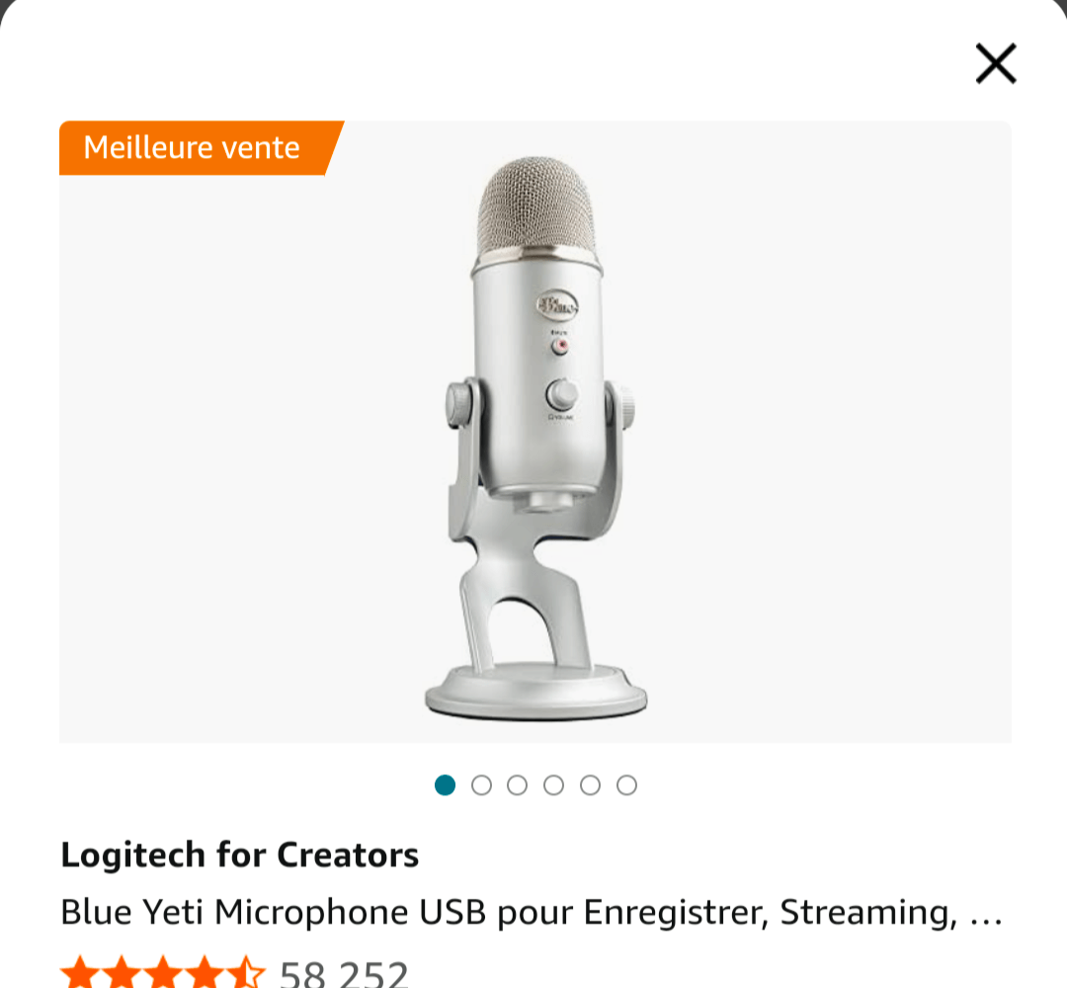Click the fourth orange rating star
This screenshot has height=988, width=1067.
point(205,971)
